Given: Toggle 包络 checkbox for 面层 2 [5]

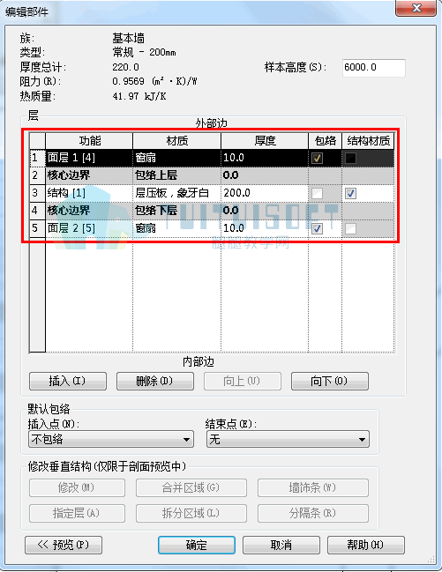Looking at the screenshot, I should tap(317, 229).
